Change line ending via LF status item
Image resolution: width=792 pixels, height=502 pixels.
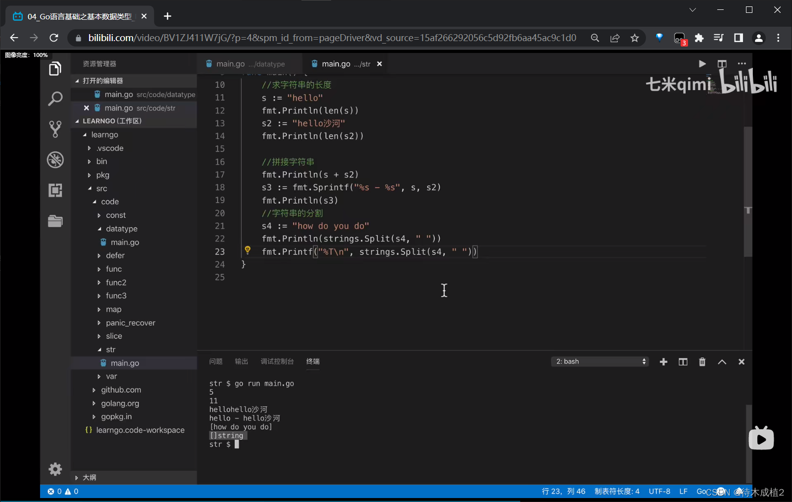pos(683,491)
